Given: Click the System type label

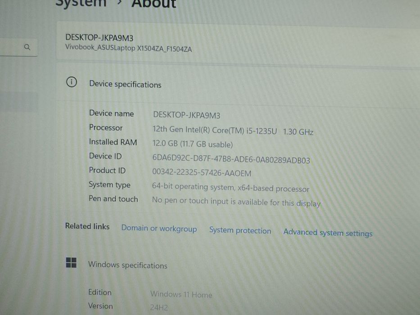Looking at the screenshot, I should click(109, 185).
